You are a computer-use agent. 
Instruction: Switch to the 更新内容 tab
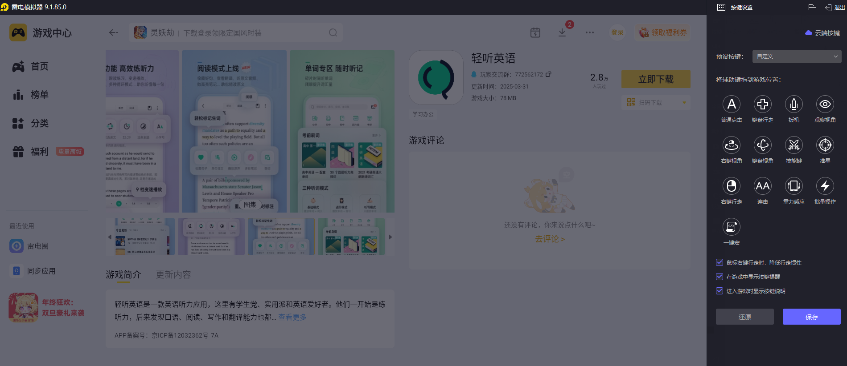[173, 275]
